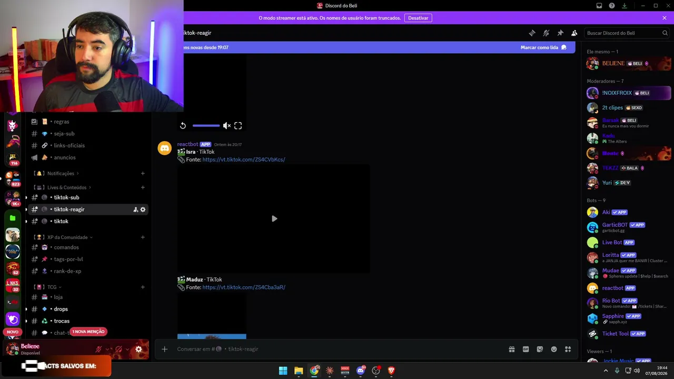The width and height of the screenshot is (674, 379).
Task: Click Marcar como lida button
Action: 543,47
